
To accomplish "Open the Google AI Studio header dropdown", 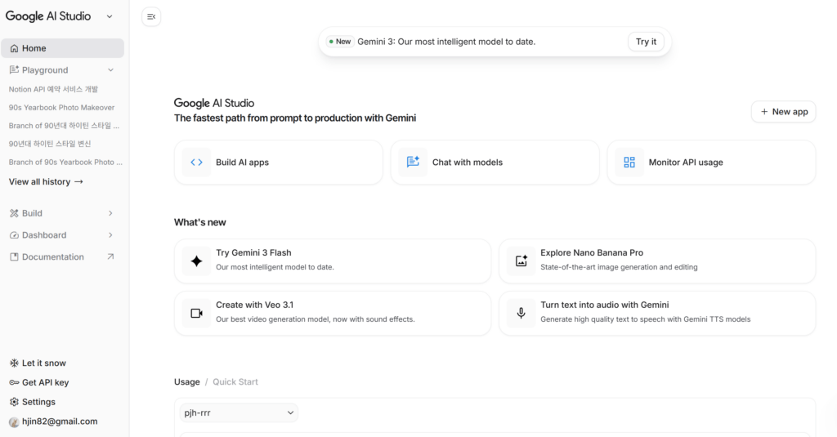I will pyautogui.click(x=110, y=16).
